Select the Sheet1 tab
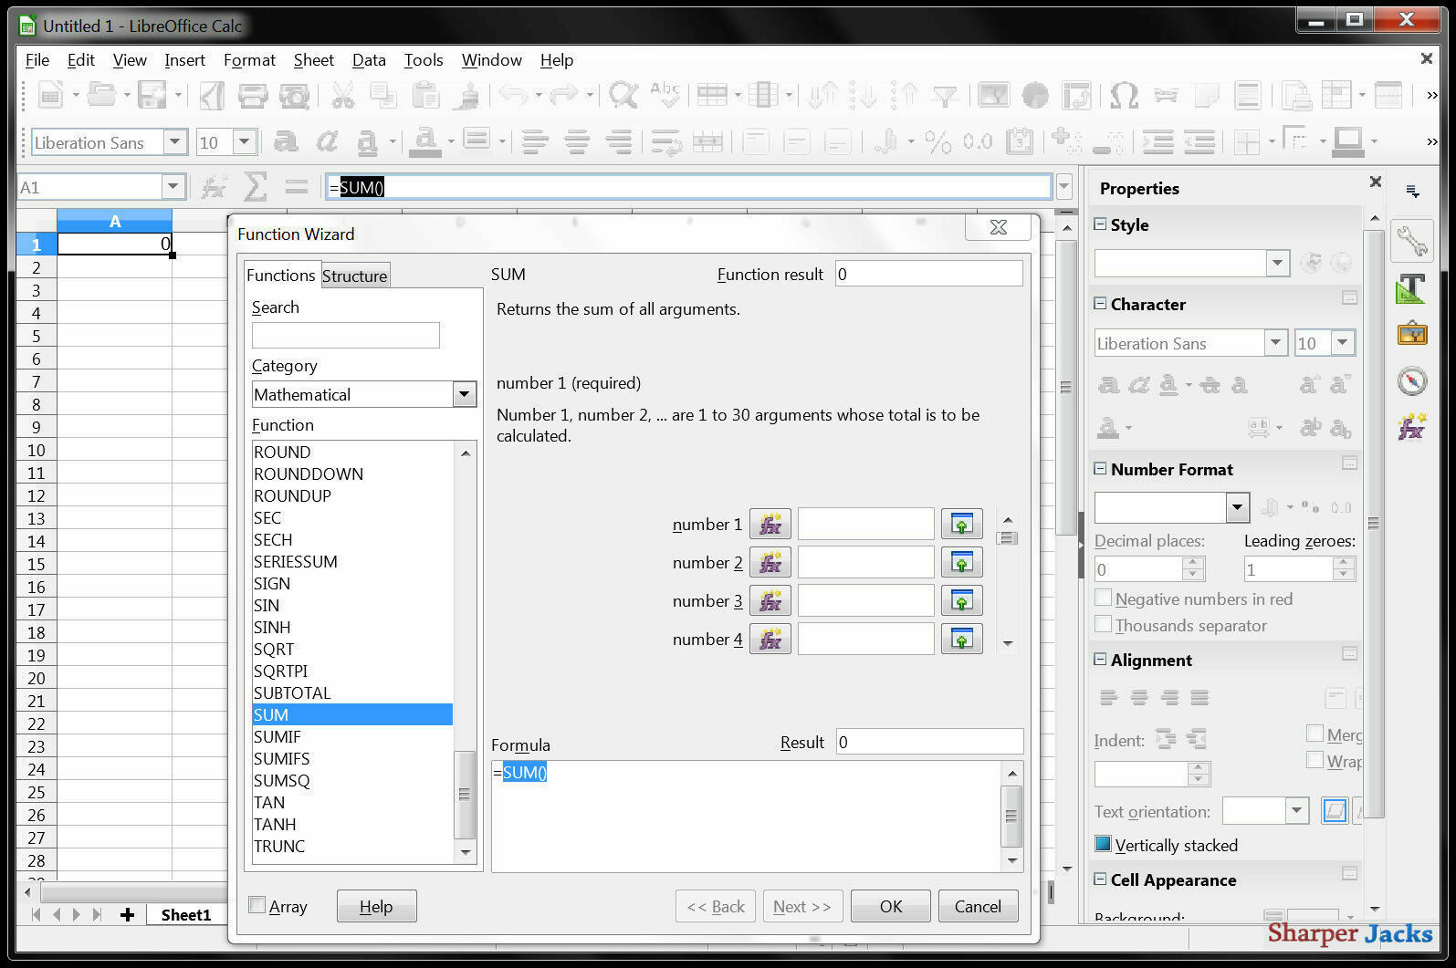Image resolution: width=1456 pixels, height=968 pixels. [x=186, y=915]
